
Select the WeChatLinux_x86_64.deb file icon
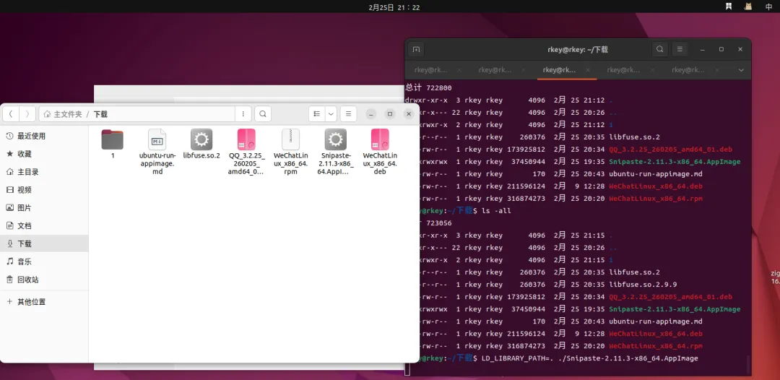point(380,139)
